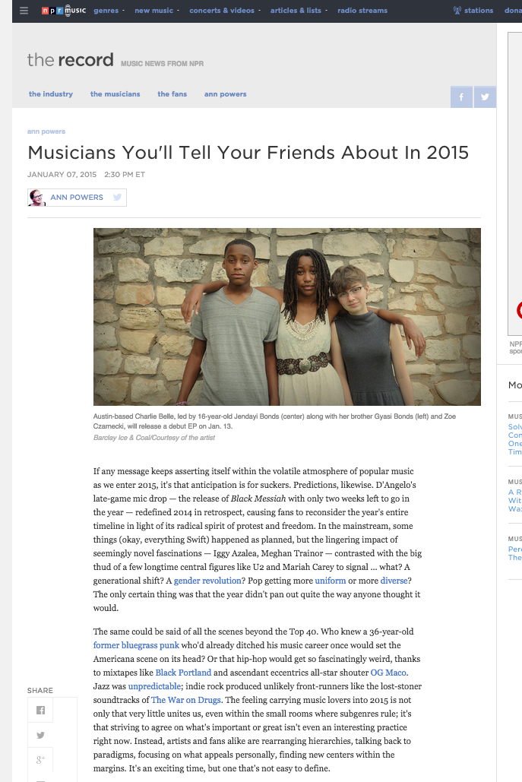Click the header Twitter icon button

(484, 97)
